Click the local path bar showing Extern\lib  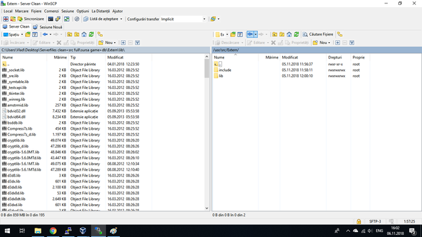105,50
